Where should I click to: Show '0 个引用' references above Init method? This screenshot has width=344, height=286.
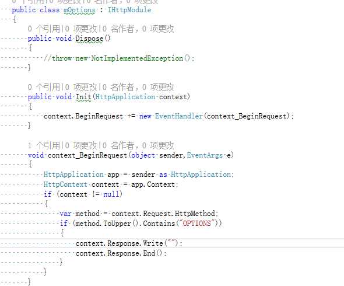(44, 87)
